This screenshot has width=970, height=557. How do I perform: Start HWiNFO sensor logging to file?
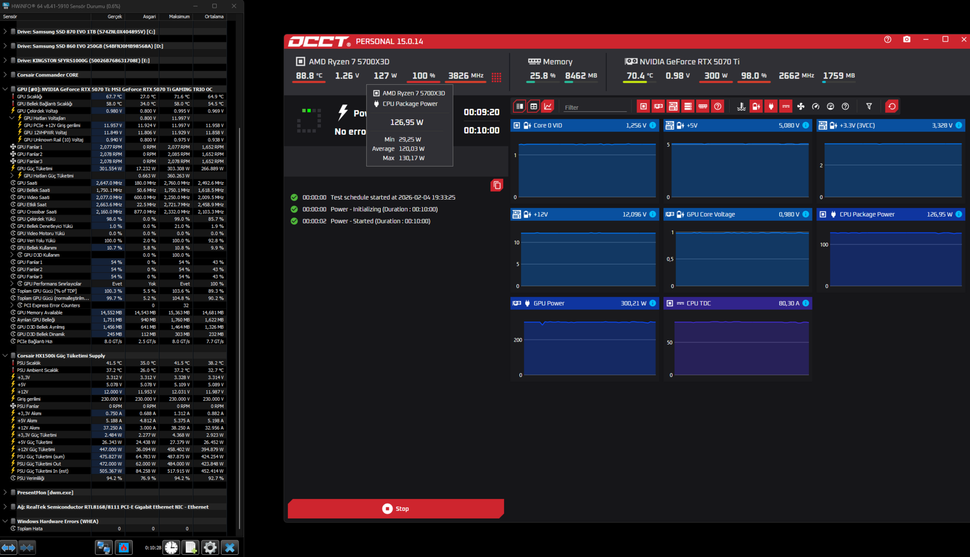191,548
